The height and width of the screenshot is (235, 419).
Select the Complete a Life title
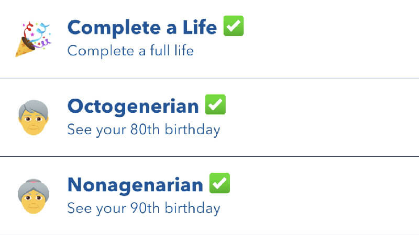[x=142, y=28]
